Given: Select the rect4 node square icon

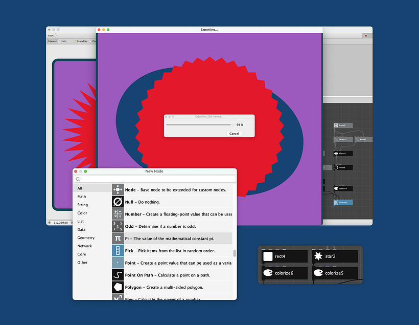Looking at the screenshot, I should (x=268, y=256).
